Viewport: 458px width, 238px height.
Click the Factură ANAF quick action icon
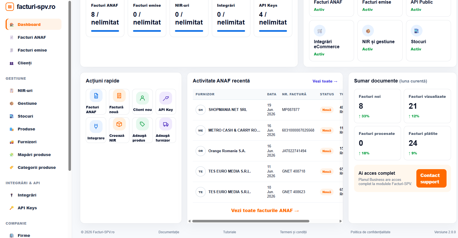pyautogui.click(x=96, y=96)
